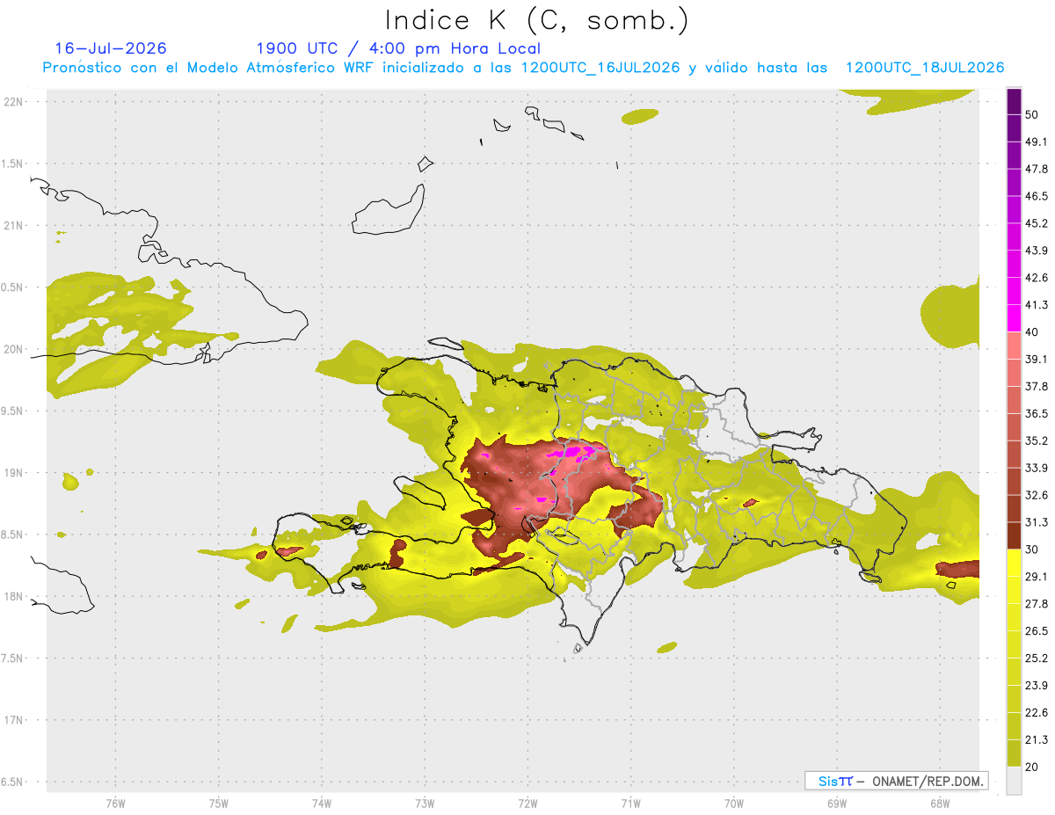Click the '23.9' color scale value

[x=1037, y=685]
